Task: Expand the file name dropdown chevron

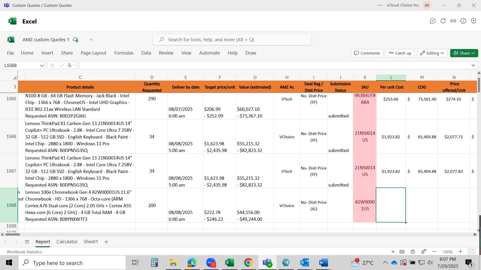Action: [x=91, y=39]
